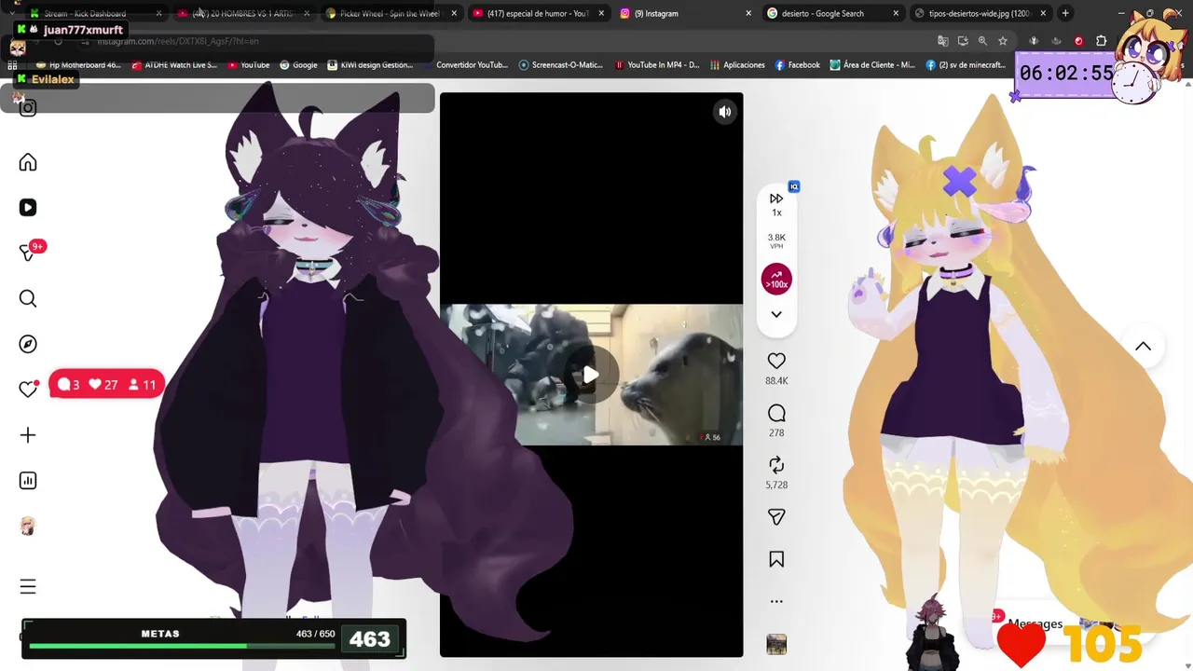Go to previous reel up arrow

(1143, 347)
